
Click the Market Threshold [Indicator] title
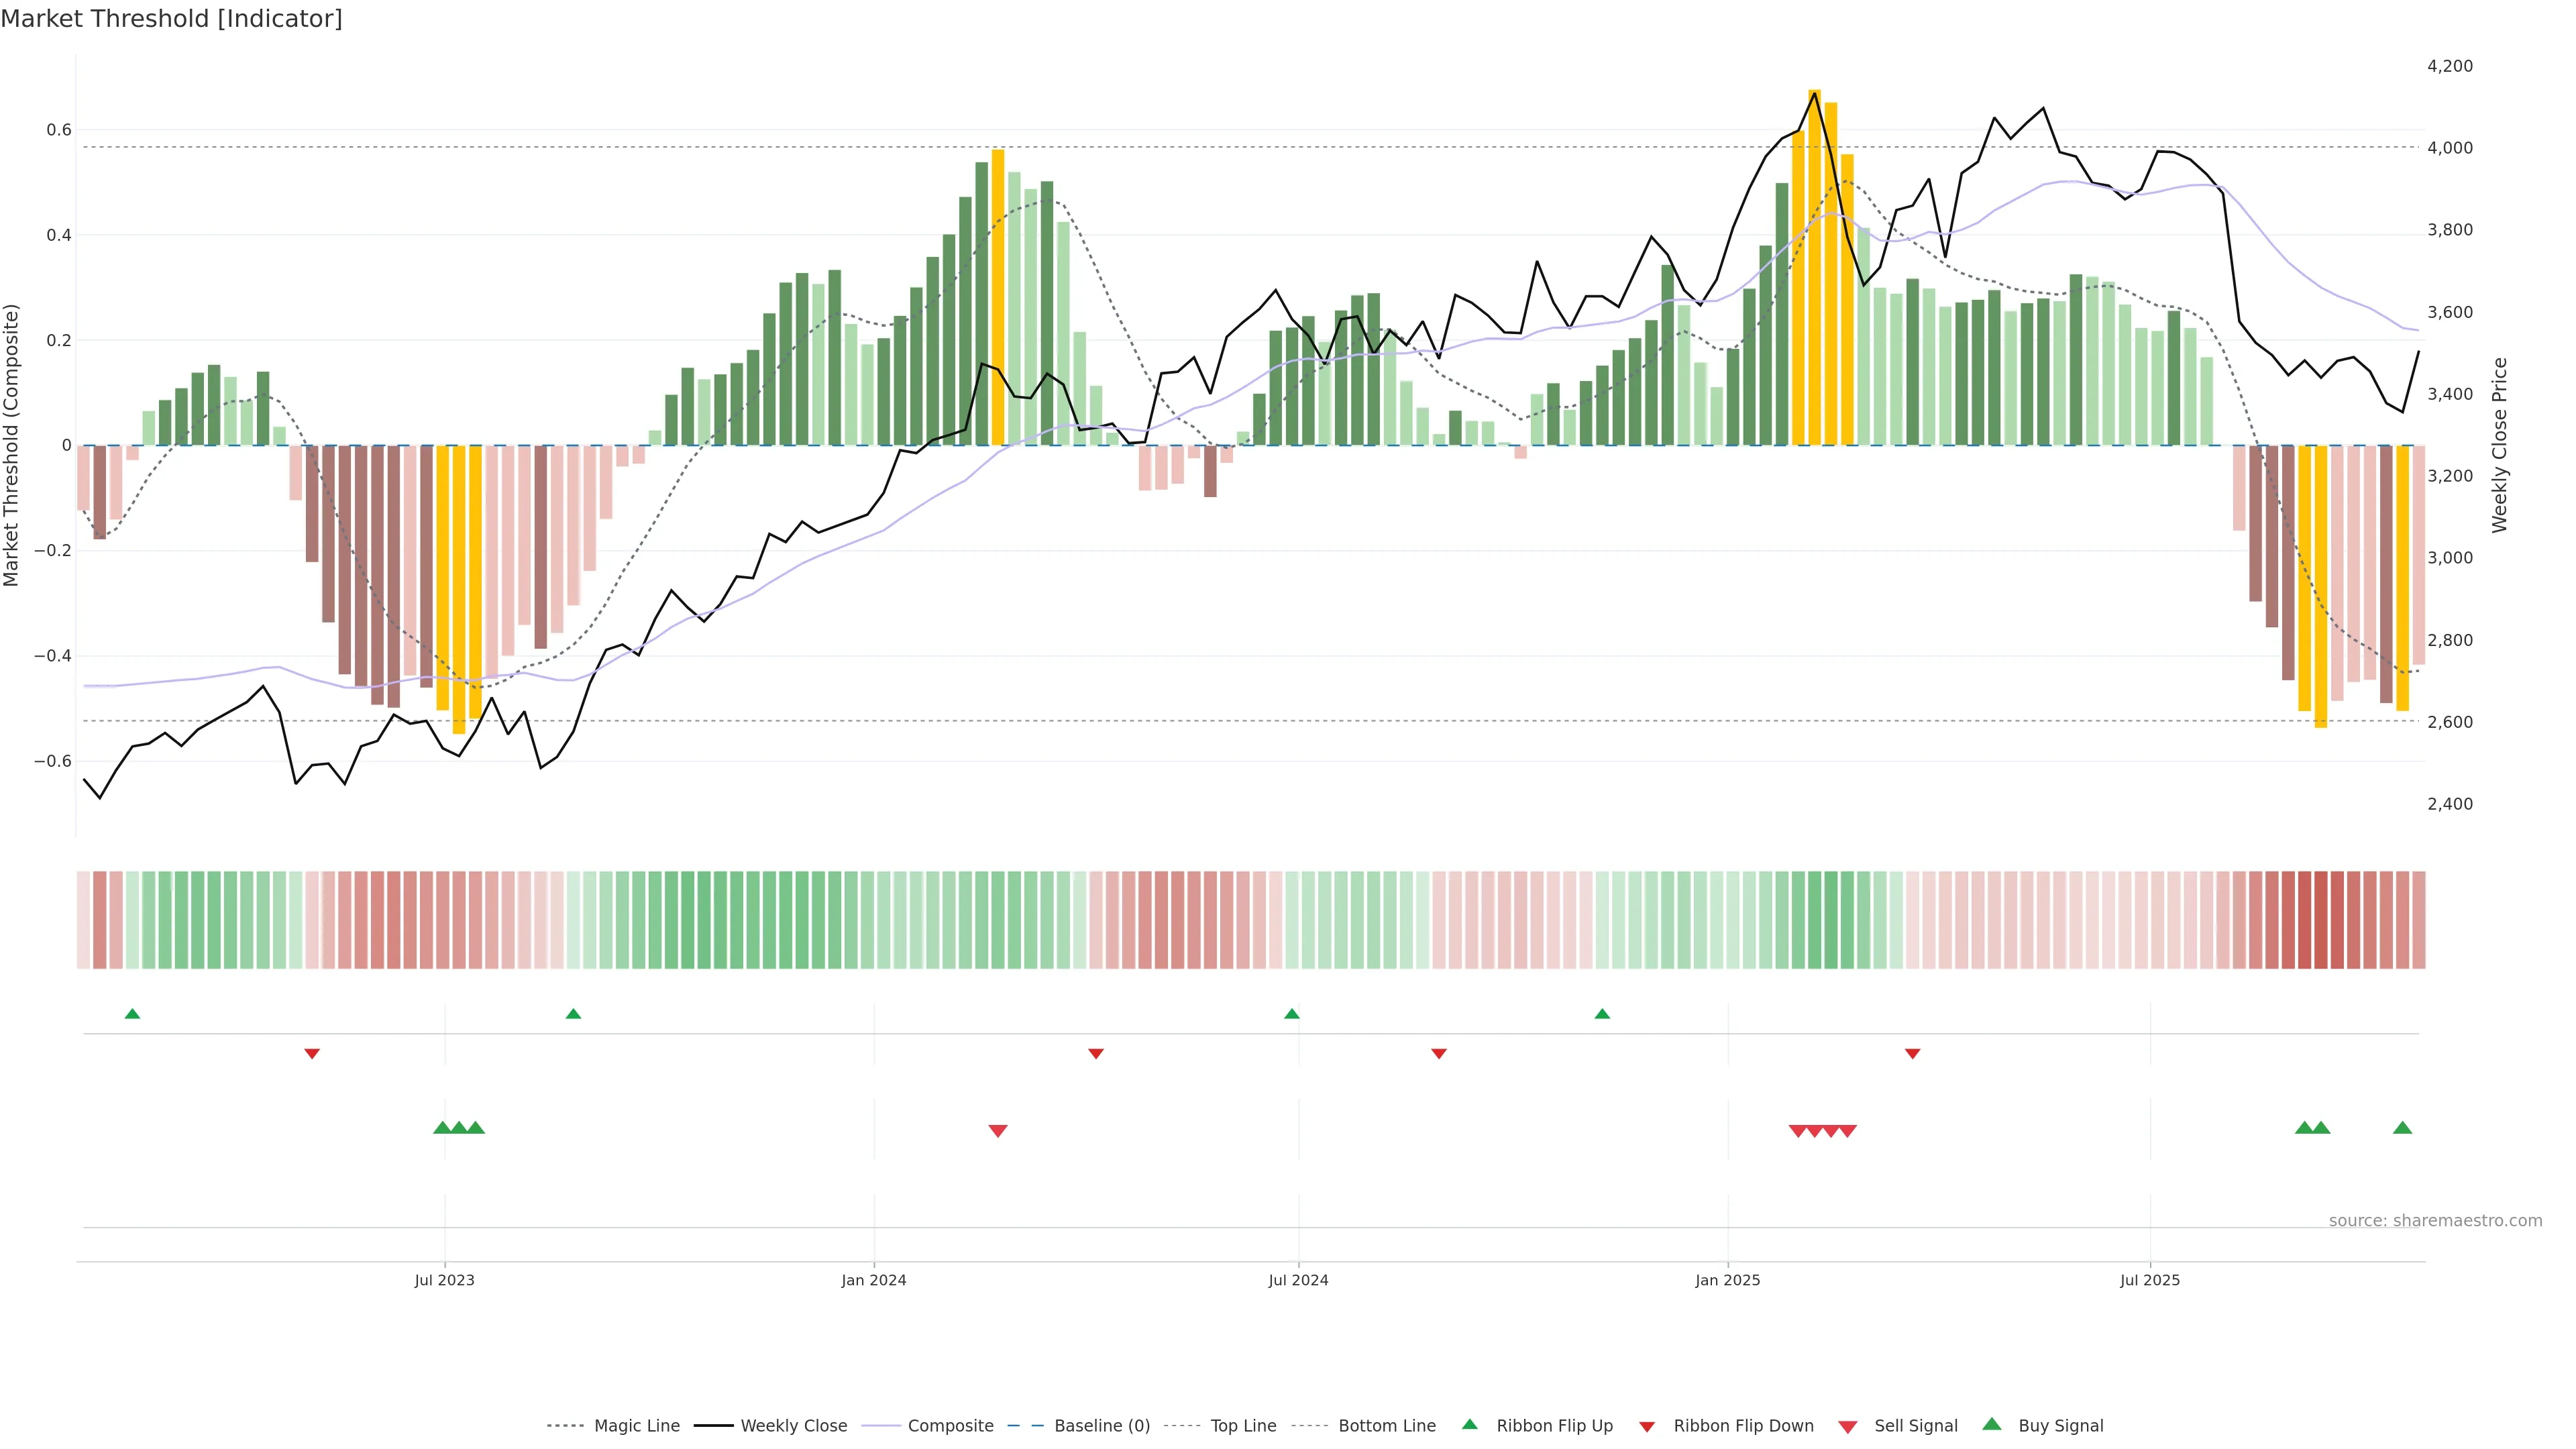pos(171,19)
